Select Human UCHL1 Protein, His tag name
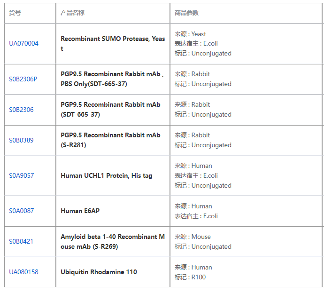Image resolution: width=324 pixels, height=293 pixels. coord(106,175)
